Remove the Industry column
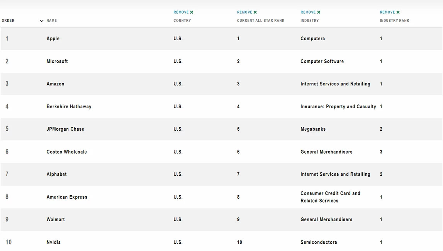The width and height of the screenshot is (443, 251). [x=311, y=12]
